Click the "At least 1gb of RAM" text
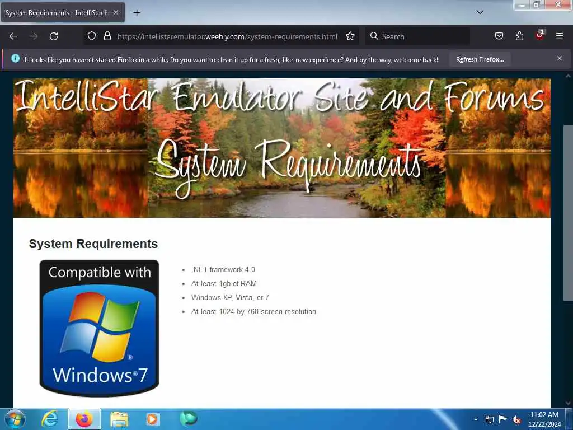The image size is (573, 430). (224, 283)
